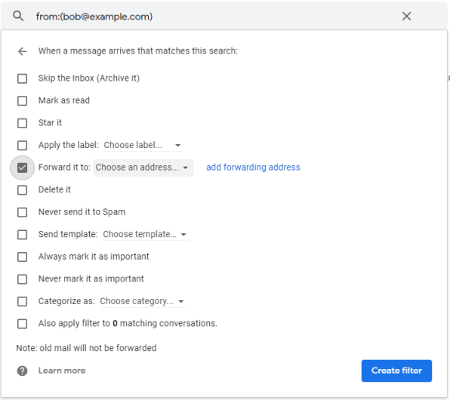Image resolution: width=450 pixels, height=400 pixels.
Task: Open the add forwarding address link
Action: [x=253, y=168]
